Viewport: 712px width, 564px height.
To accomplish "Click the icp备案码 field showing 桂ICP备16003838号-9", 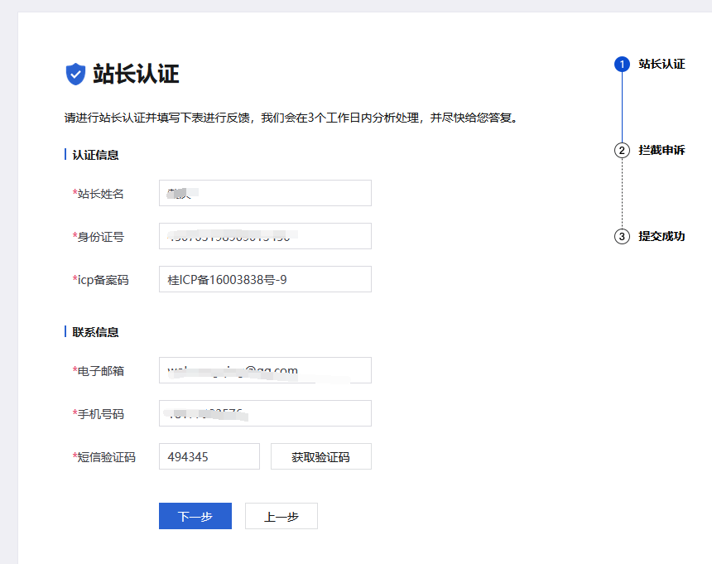I will pyautogui.click(x=265, y=279).
